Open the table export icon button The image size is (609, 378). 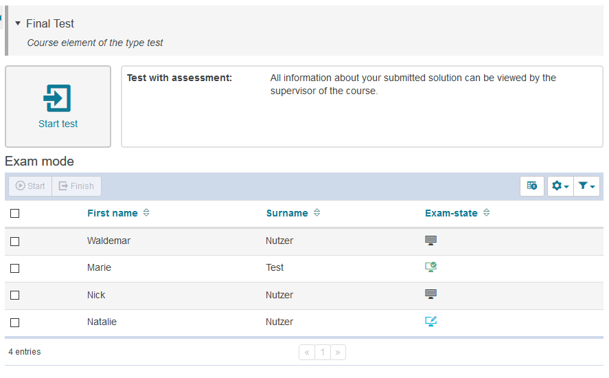click(532, 186)
